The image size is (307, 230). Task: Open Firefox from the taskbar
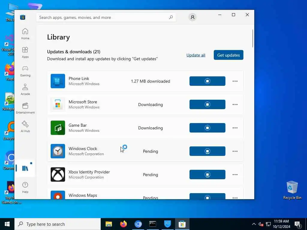(123, 224)
